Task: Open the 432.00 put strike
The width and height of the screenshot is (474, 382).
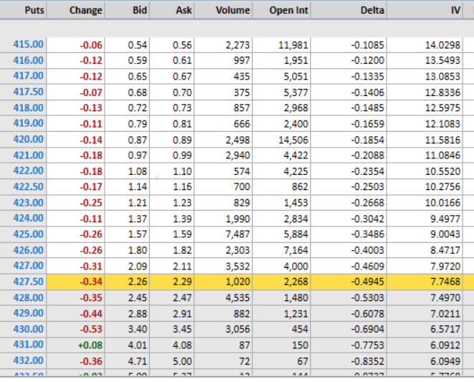Action: [x=28, y=360]
